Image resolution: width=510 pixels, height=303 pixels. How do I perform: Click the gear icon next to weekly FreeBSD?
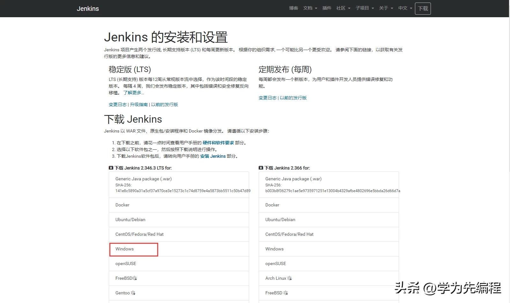[x=286, y=293]
